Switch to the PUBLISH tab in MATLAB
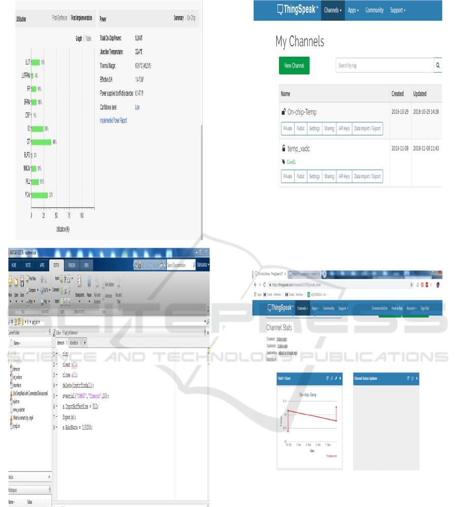The image size is (457, 507). coord(72,265)
